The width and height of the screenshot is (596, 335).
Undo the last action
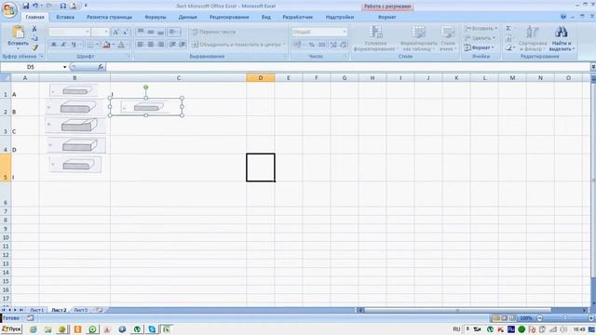click(x=35, y=6)
